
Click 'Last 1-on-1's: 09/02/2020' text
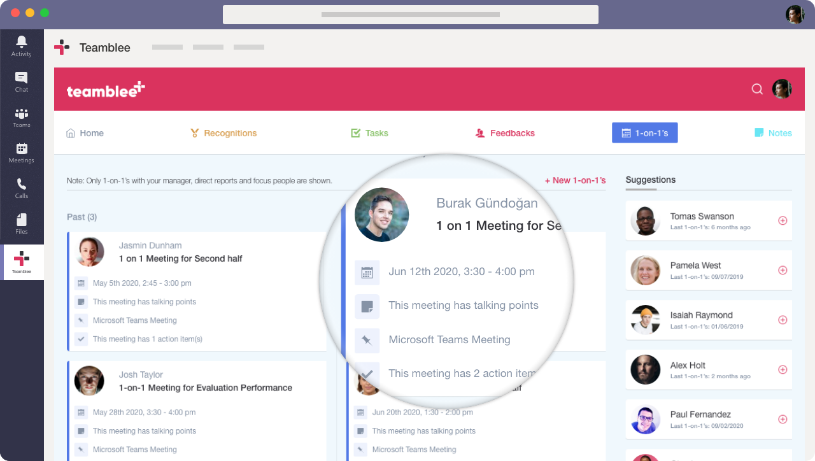[x=707, y=426]
